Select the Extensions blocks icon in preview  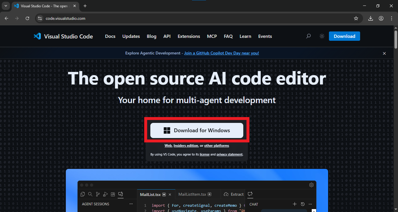pyautogui.click(x=113, y=194)
